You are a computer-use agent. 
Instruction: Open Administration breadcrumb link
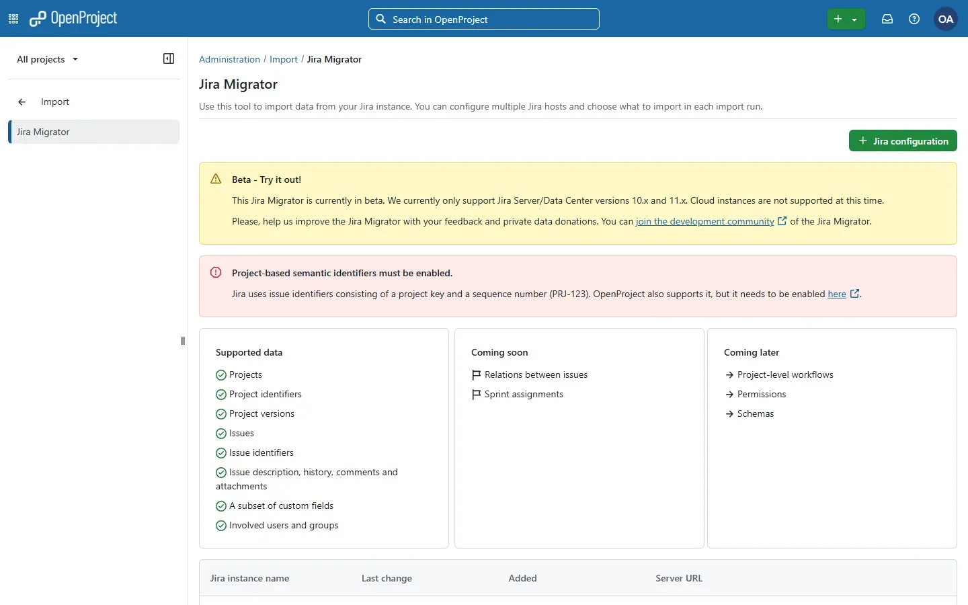tap(229, 59)
